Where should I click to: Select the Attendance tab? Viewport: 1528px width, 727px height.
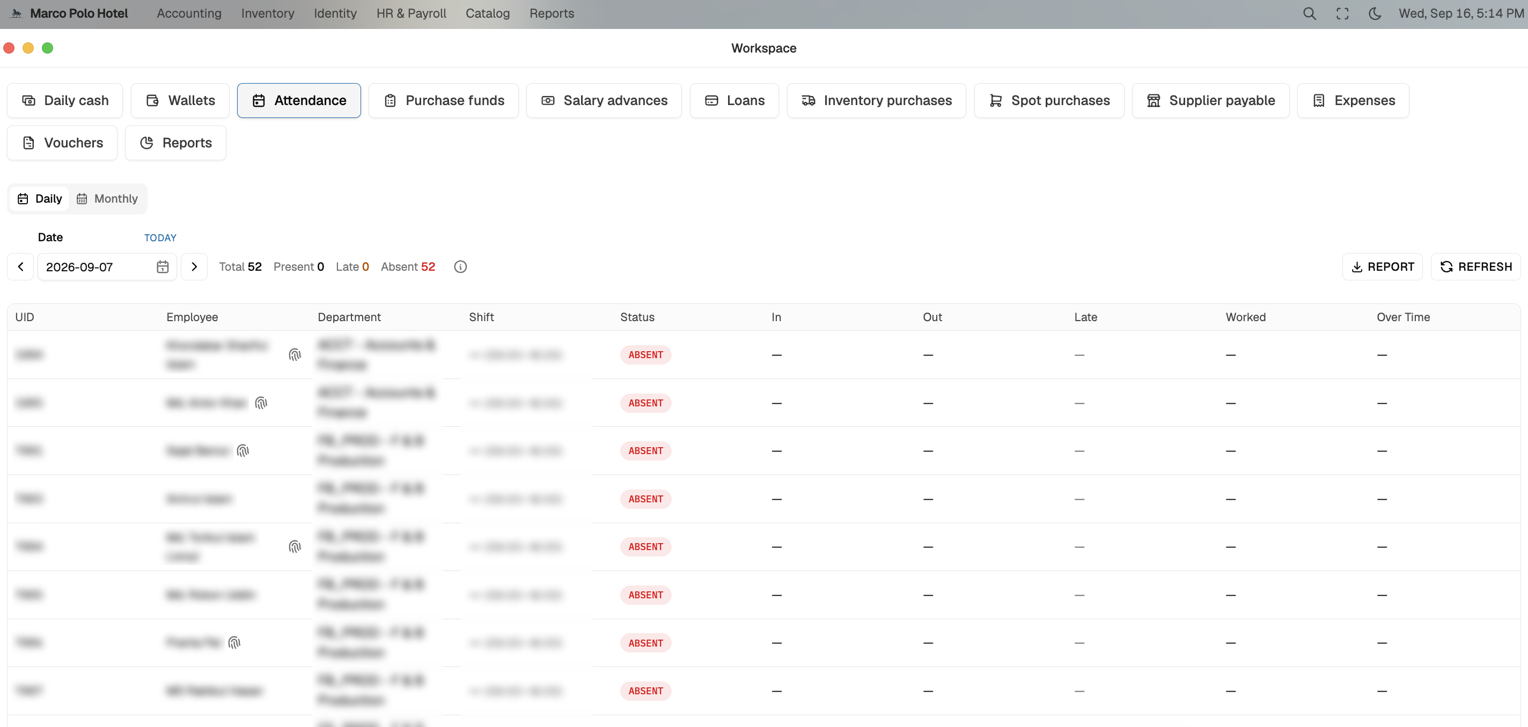tap(299, 101)
